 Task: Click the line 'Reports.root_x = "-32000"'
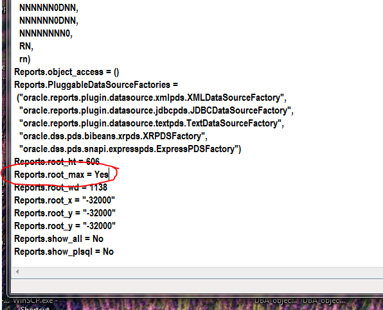[x=64, y=200]
